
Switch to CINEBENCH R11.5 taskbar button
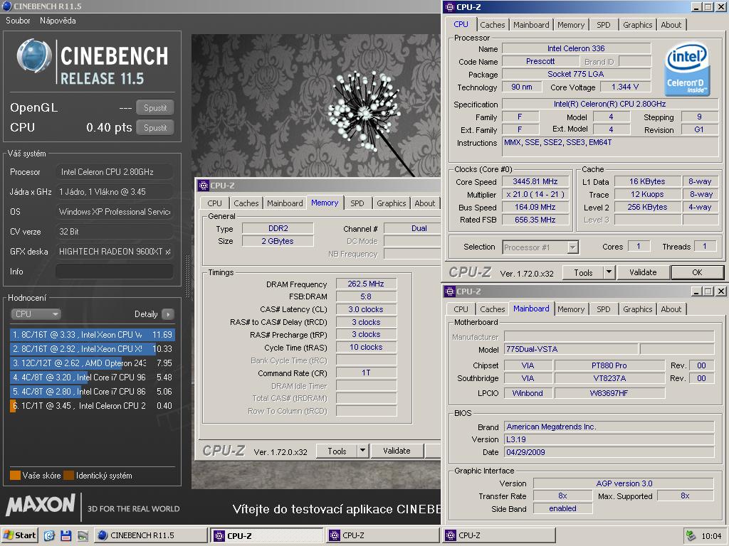point(151,535)
